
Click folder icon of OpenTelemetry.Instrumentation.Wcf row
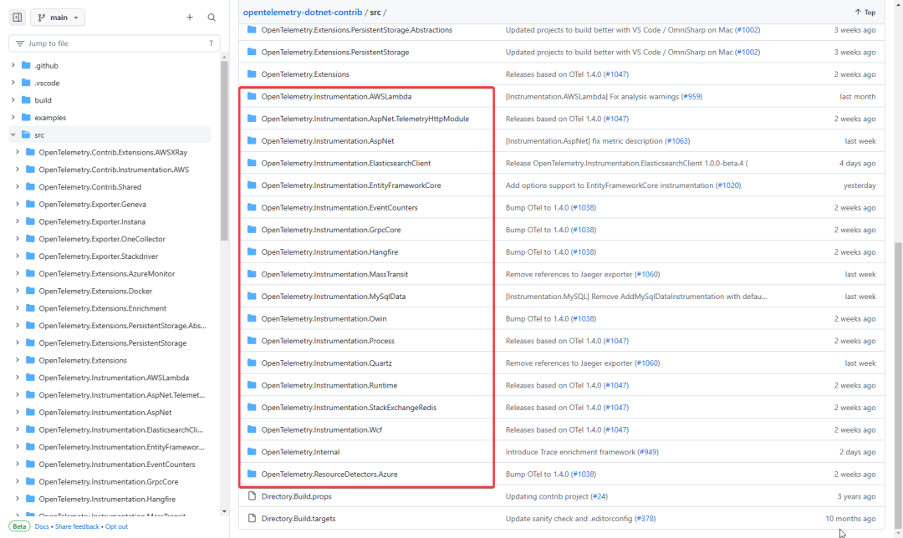tap(252, 429)
